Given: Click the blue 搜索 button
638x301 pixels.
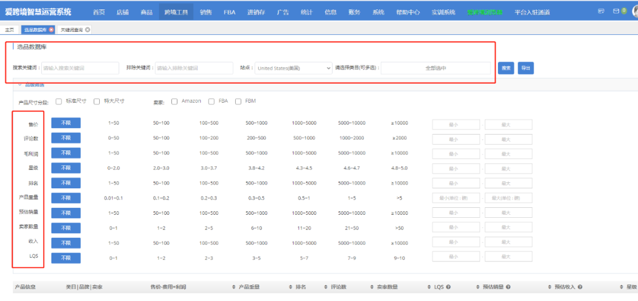Looking at the screenshot, I should pyautogui.click(x=506, y=68).
